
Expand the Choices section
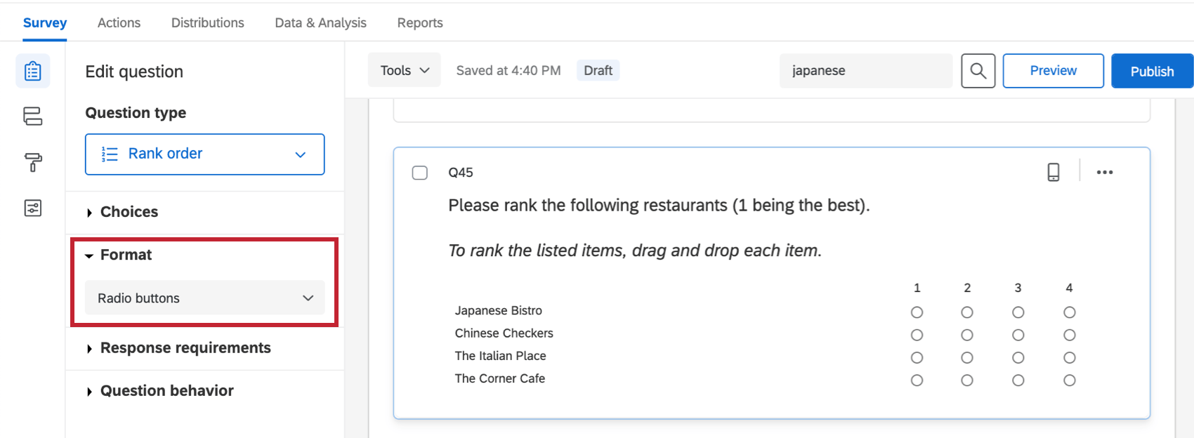(129, 211)
